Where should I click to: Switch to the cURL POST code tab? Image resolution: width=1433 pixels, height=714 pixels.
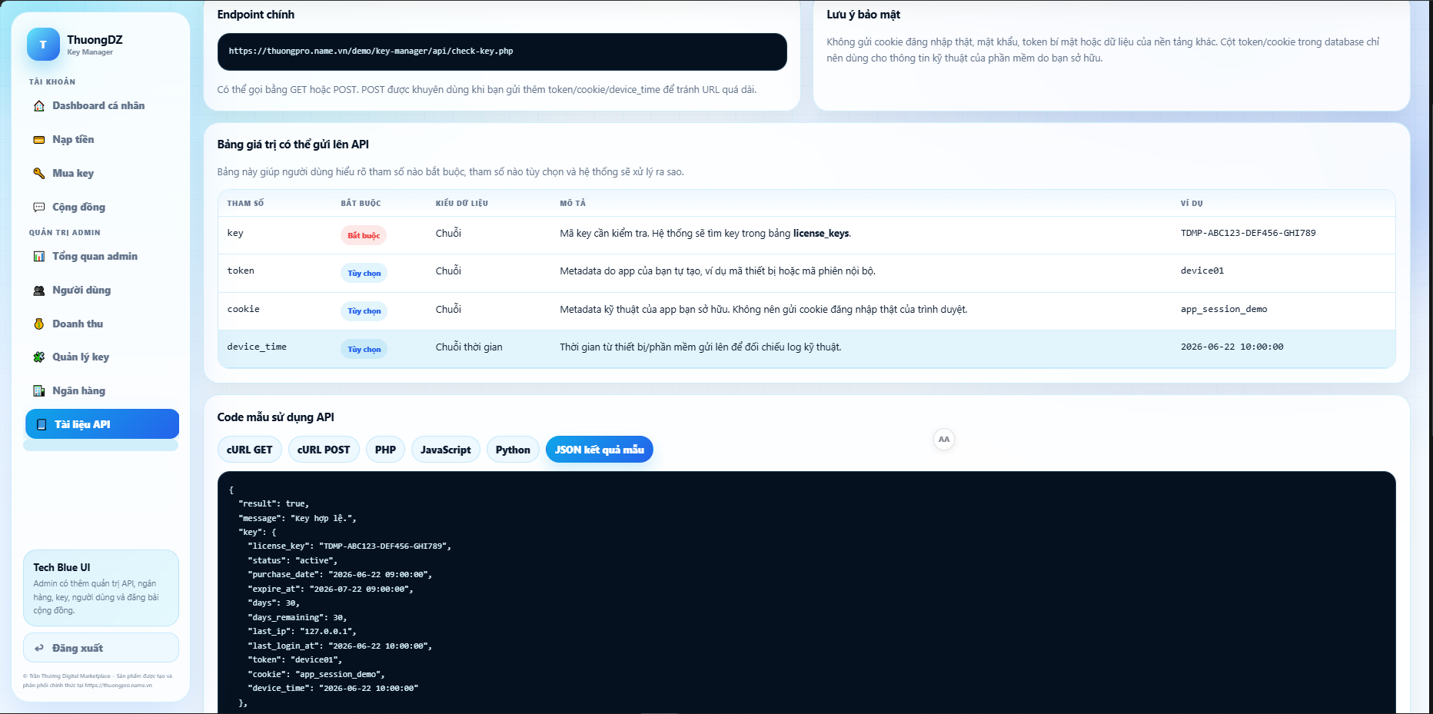[324, 450]
